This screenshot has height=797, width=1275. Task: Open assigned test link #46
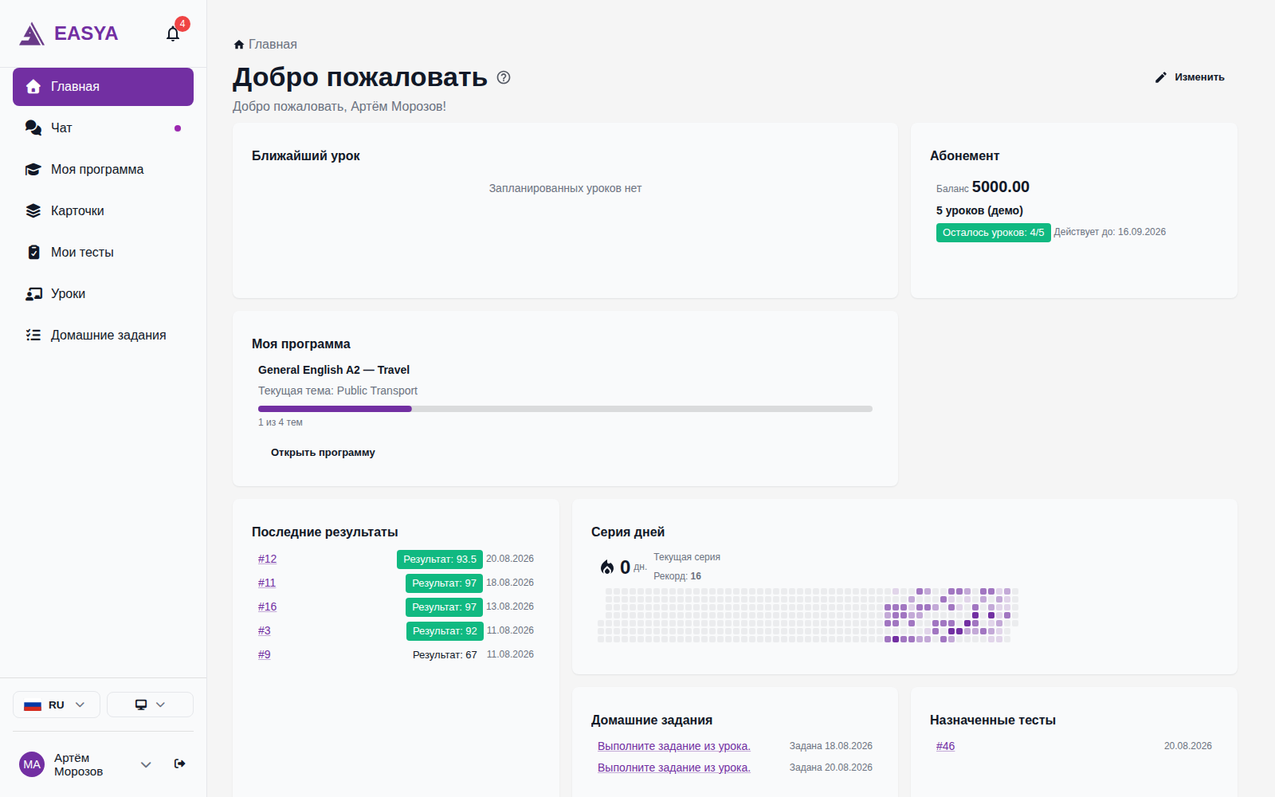(x=945, y=746)
